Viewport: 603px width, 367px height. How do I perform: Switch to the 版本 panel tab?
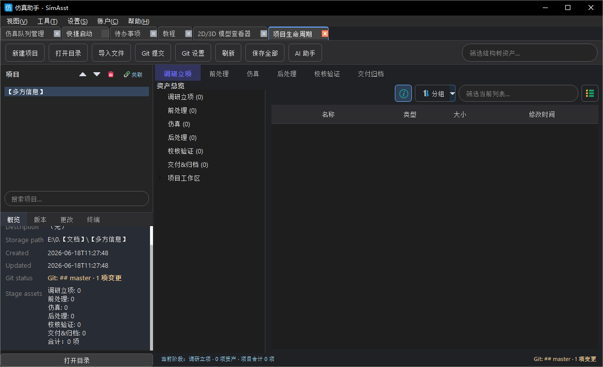[x=40, y=220]
